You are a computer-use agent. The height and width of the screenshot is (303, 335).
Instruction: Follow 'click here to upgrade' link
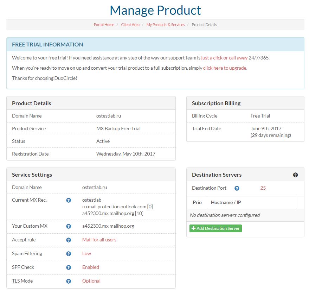225,68
